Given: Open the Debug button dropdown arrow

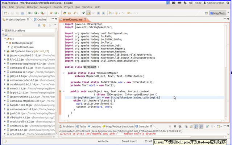Looking at the screenshot, I should coord(32,13).
